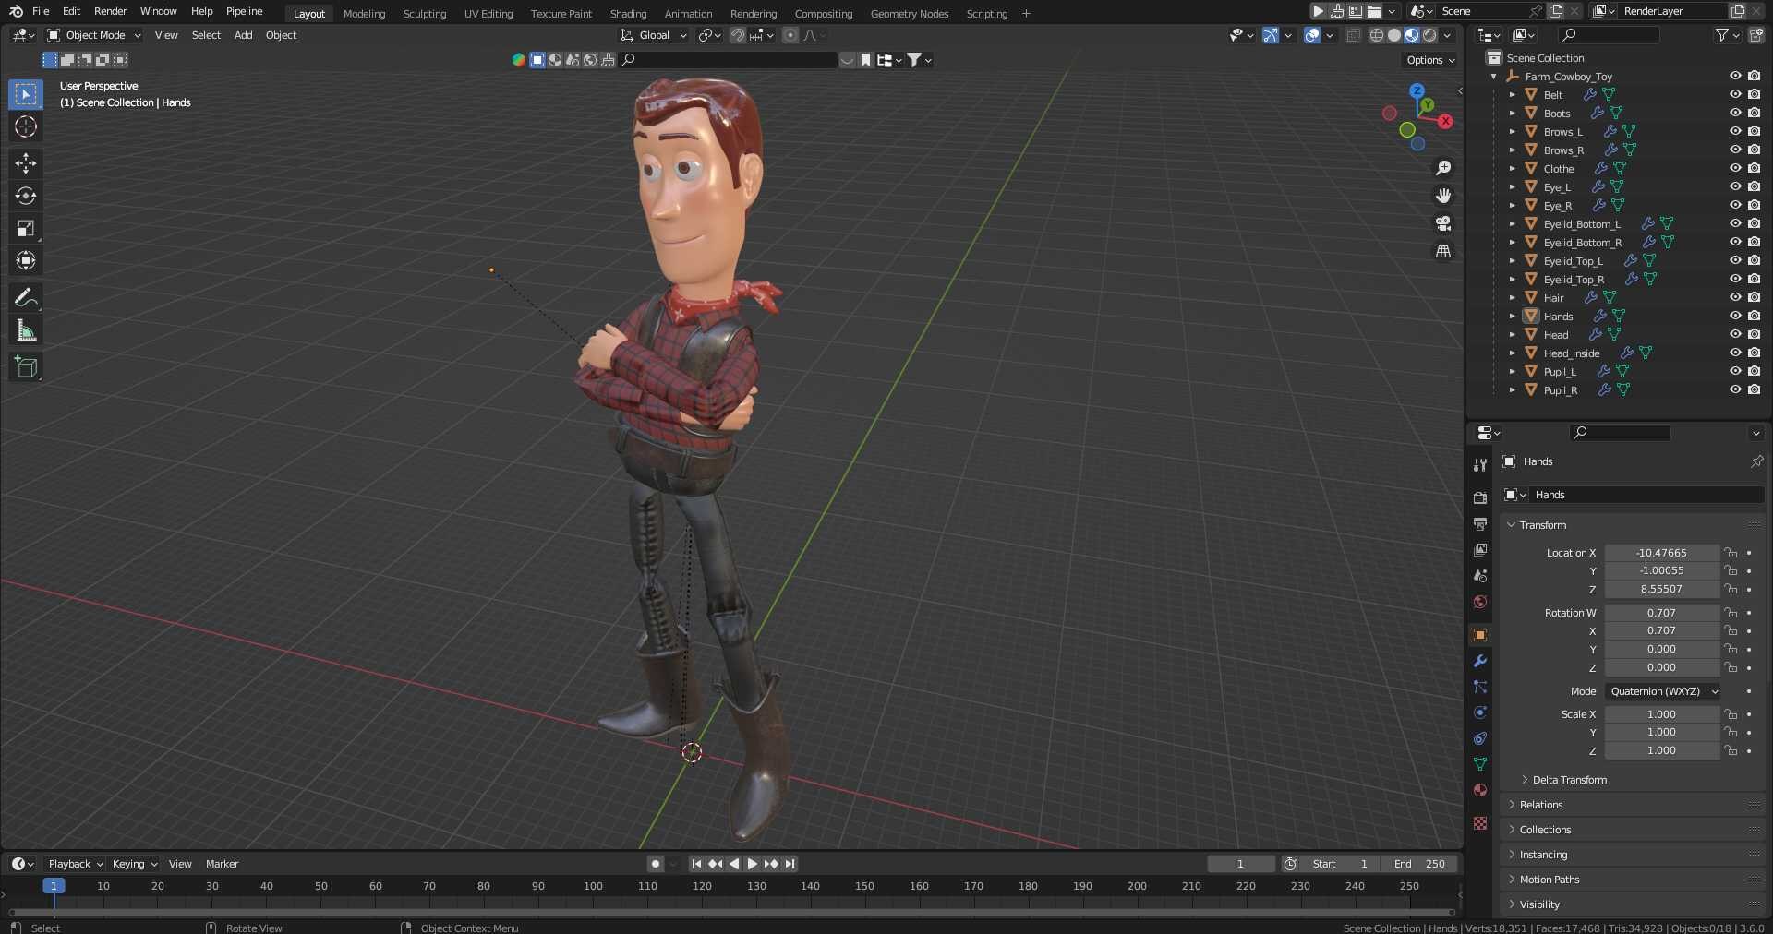Switch perspective/orthographic grid icon
This screenshot has width=1773, height=934.
(1443, 251)
